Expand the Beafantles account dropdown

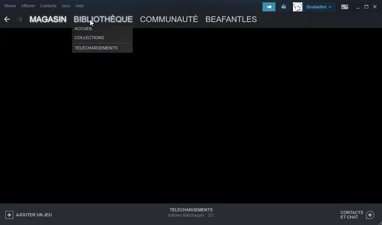point(319,7)
